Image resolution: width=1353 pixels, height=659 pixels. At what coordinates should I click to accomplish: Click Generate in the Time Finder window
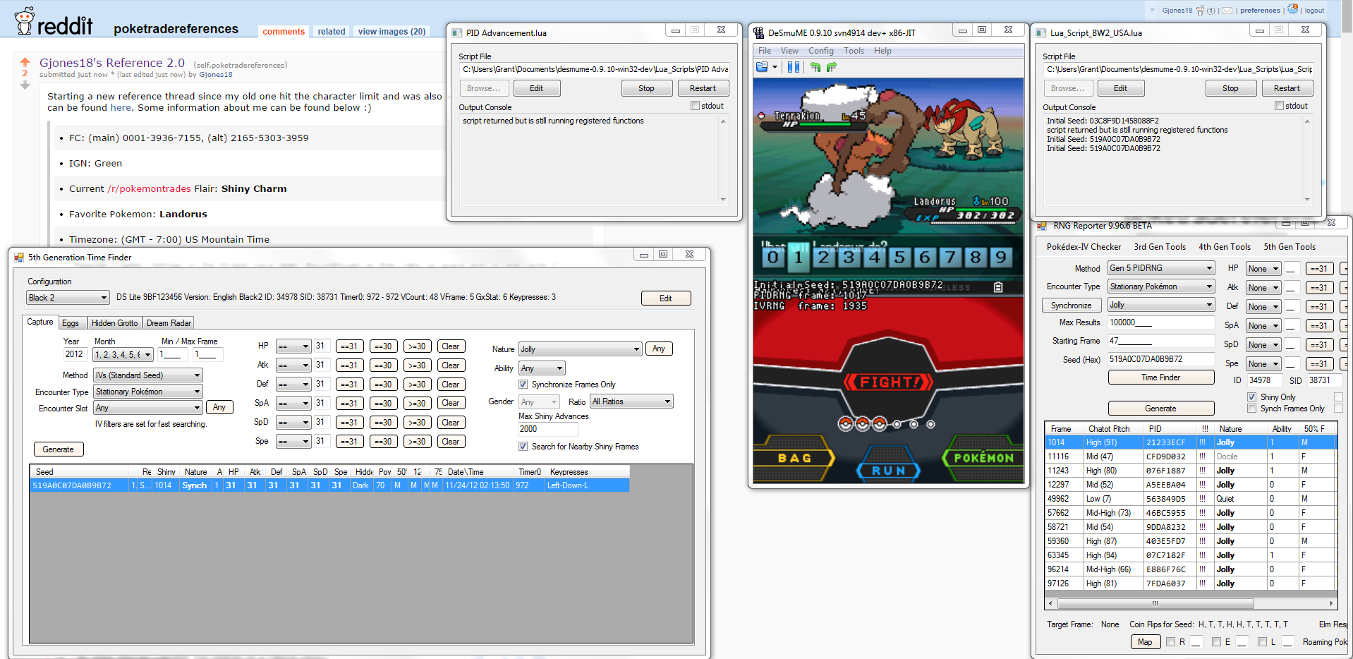point(59,449)
